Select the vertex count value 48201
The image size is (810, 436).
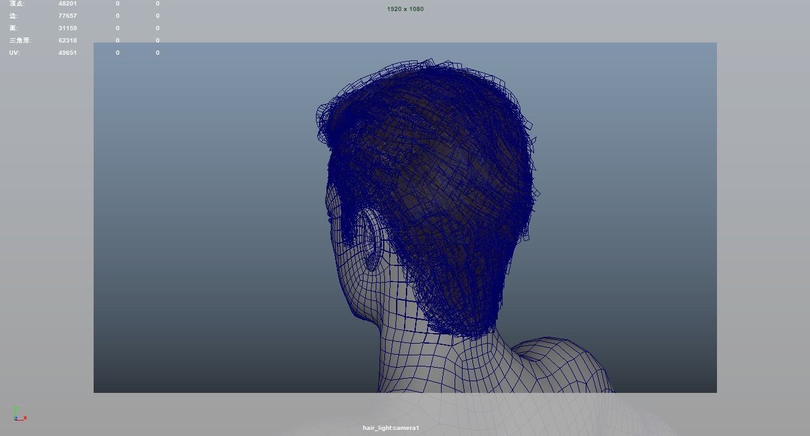click(68, 4)
